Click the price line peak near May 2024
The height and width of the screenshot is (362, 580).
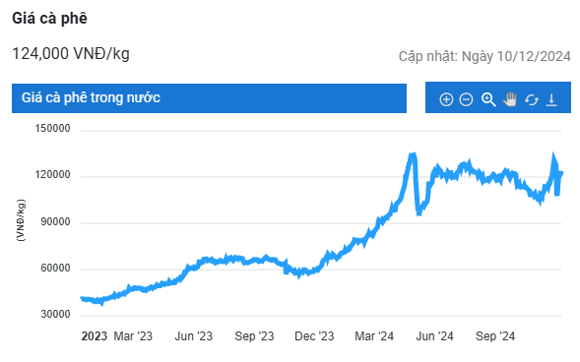(x=413, y=155)
